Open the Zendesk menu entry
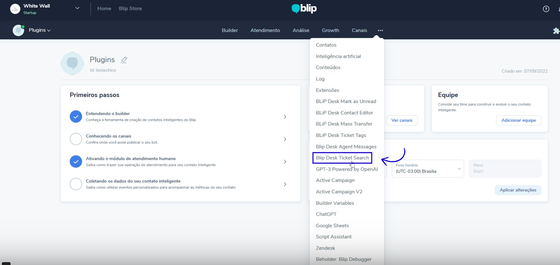This screenshot has width=560, height=265. 325,248
